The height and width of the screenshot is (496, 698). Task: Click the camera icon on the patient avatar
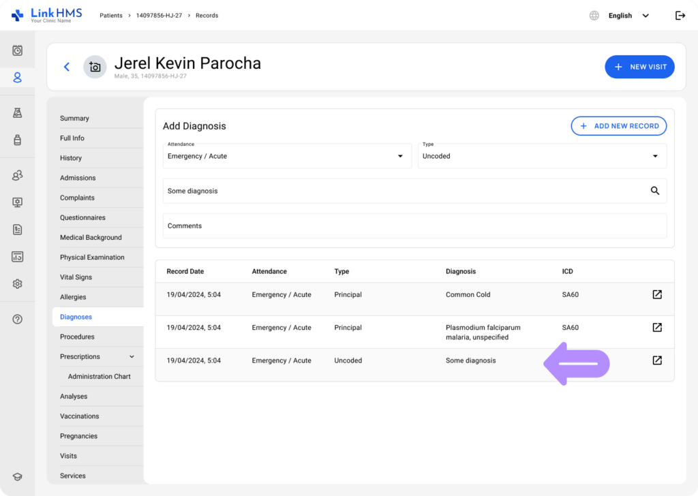[95, 67]
